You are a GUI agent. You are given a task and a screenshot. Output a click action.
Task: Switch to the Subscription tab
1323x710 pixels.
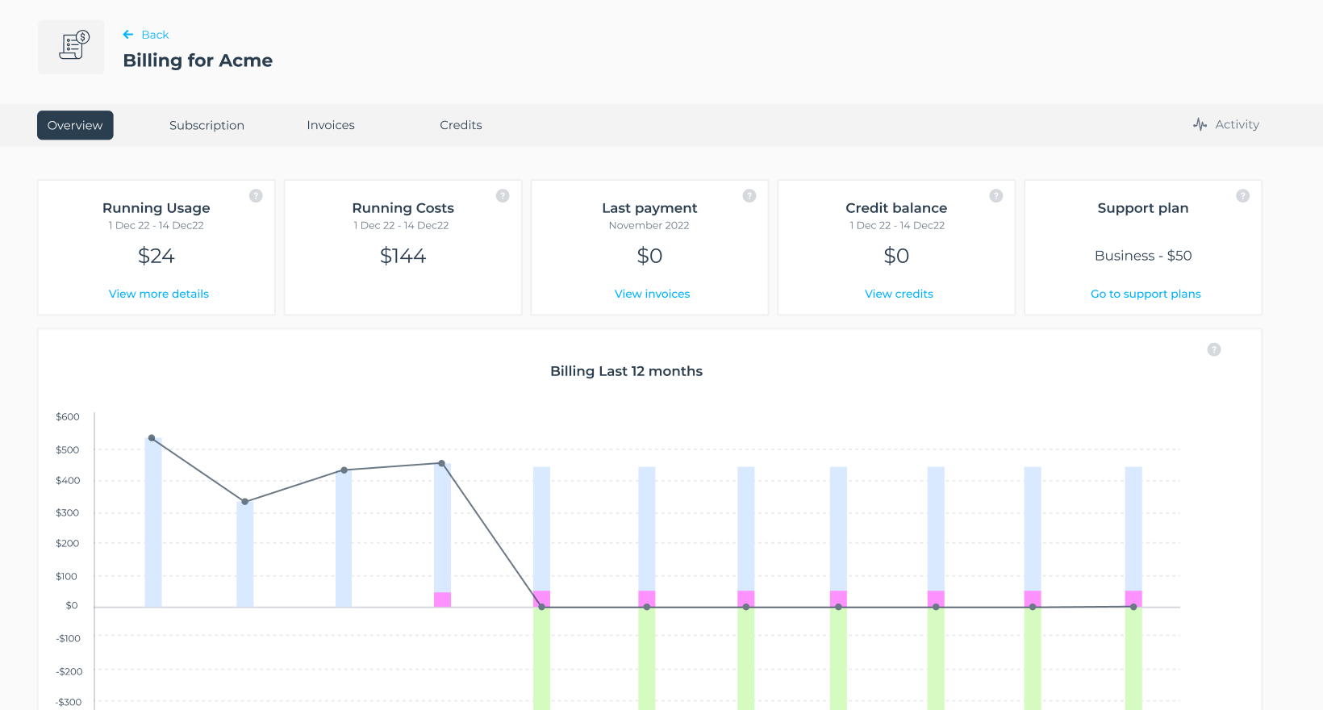[207, 125]
